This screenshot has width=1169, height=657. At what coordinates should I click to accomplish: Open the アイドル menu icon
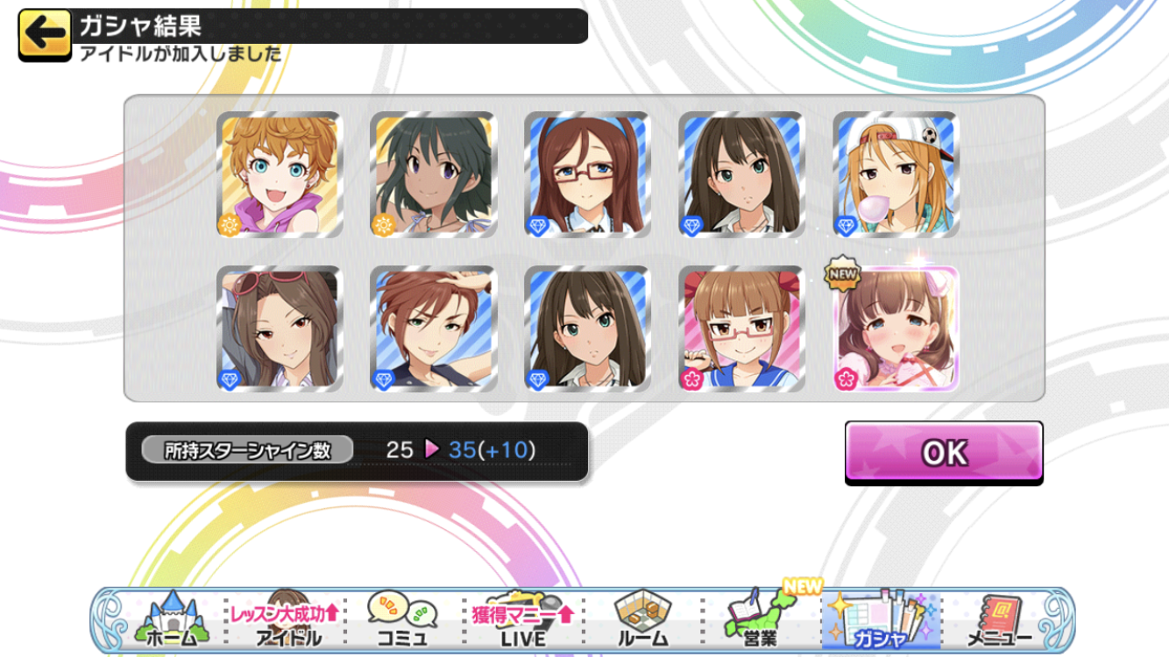point(288,619)
